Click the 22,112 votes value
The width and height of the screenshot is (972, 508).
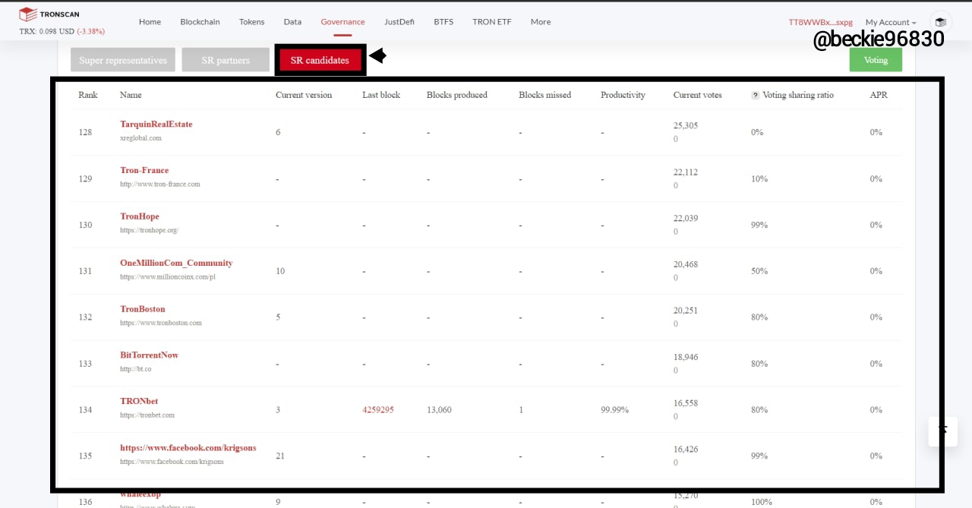[686, 172]
